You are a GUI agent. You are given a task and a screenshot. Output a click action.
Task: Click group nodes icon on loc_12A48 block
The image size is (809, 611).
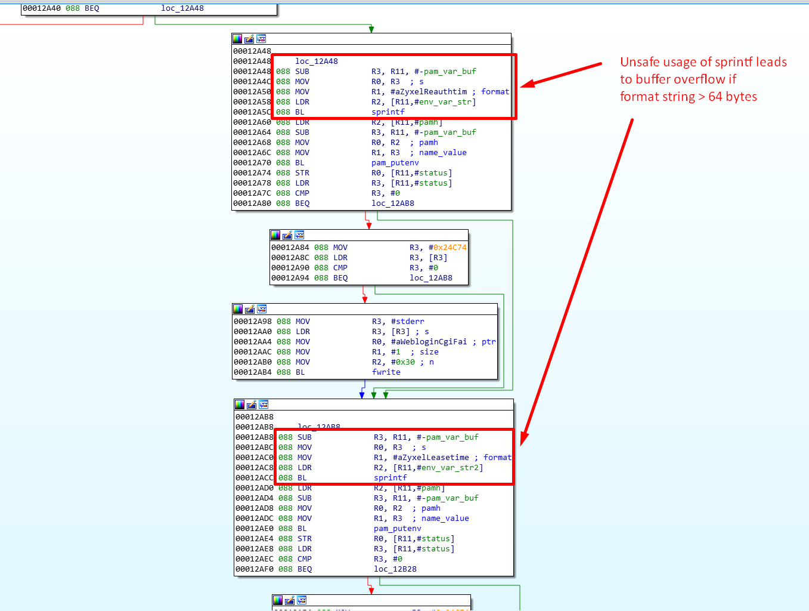pyautogui.click(x=261, y=39)
